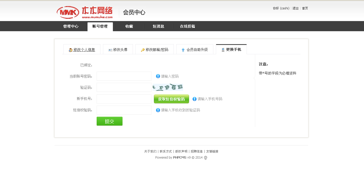Screen dimensions: 364x187
Task: Open the 友情链接 footer link
Action: [212, 151]
